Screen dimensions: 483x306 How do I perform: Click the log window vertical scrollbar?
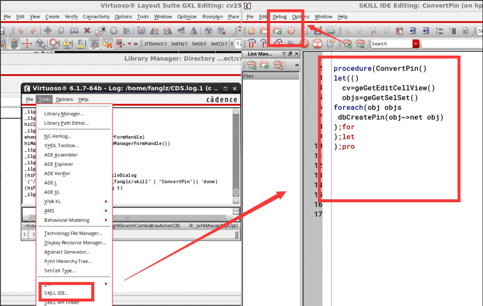236,153
